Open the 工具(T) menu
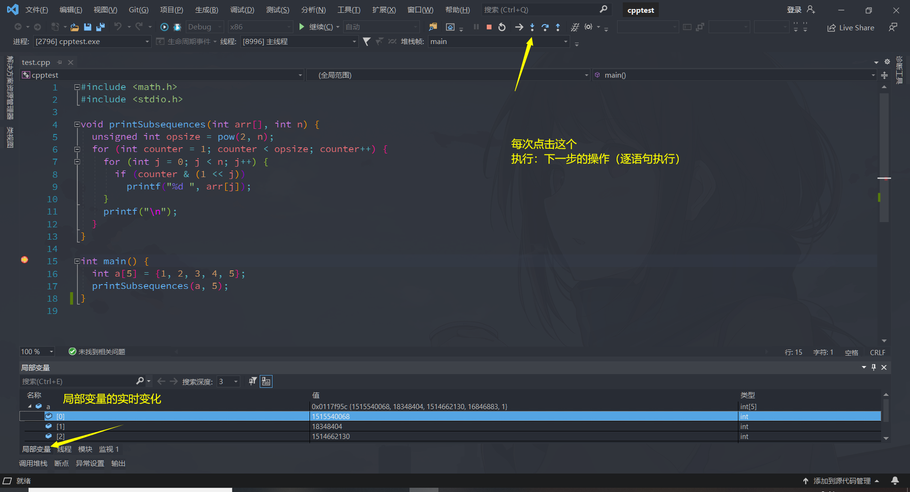910x492 pixels. [349, 10]
